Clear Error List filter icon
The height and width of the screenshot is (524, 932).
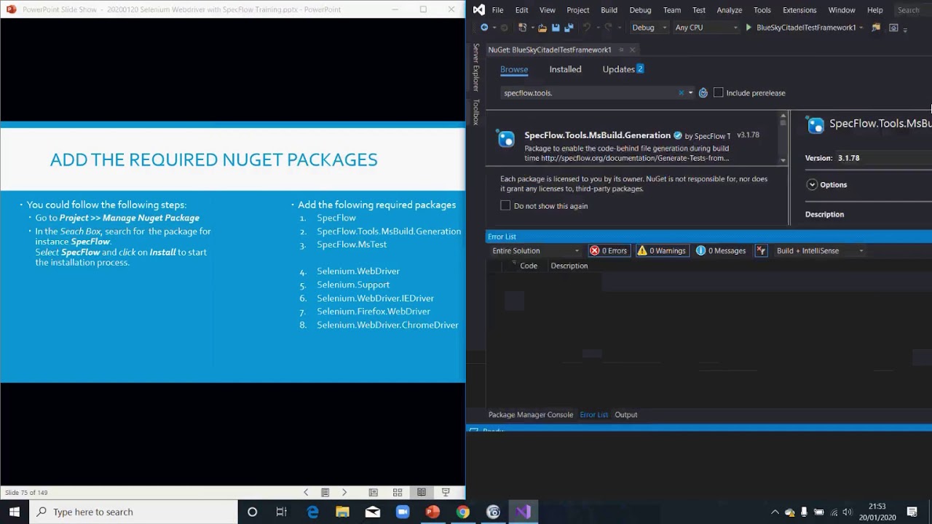pos(761,250)
